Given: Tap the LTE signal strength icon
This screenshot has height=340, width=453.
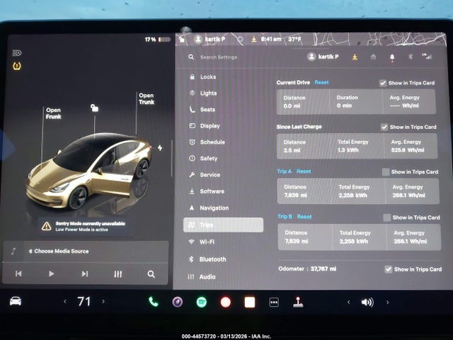Looking at the screenshot, I should 427,57.
